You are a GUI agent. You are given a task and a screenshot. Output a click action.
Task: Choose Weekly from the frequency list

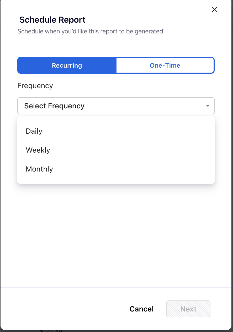38,150
